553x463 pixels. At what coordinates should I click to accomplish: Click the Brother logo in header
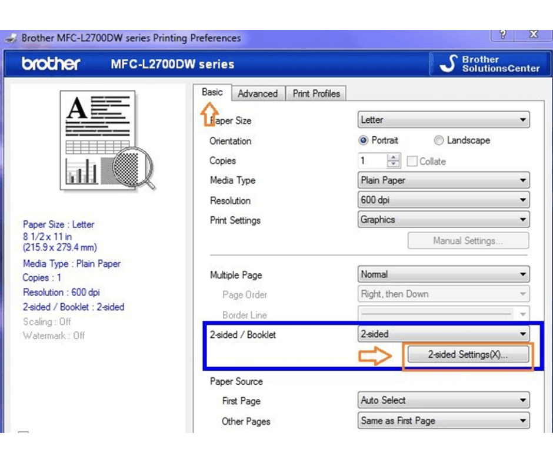pyautogui.click(x=51, y=64)
